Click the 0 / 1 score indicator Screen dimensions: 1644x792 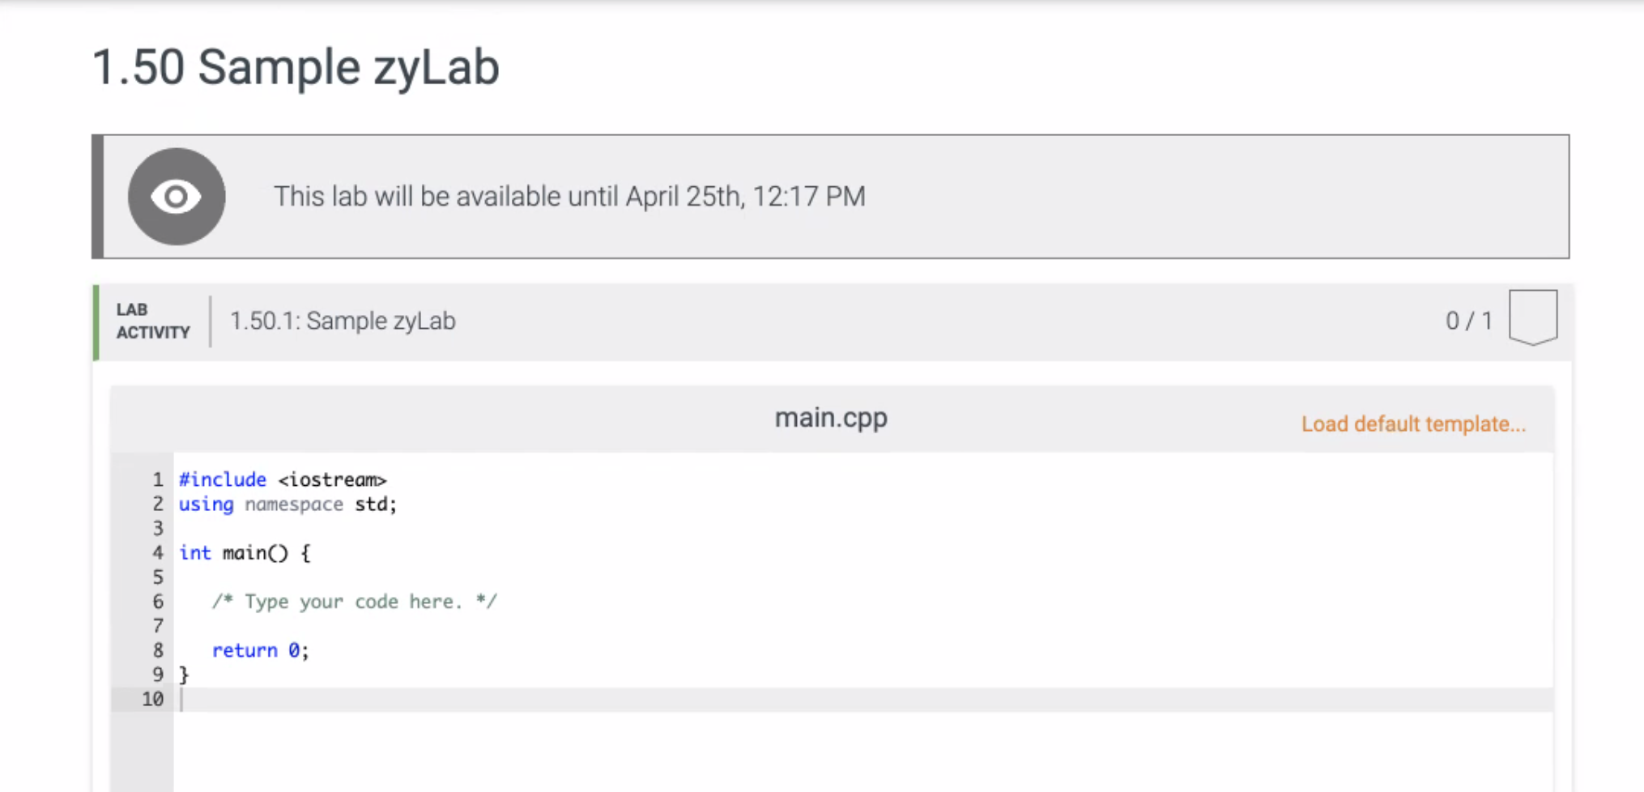pyautogui.click(x=1470, y=321)
